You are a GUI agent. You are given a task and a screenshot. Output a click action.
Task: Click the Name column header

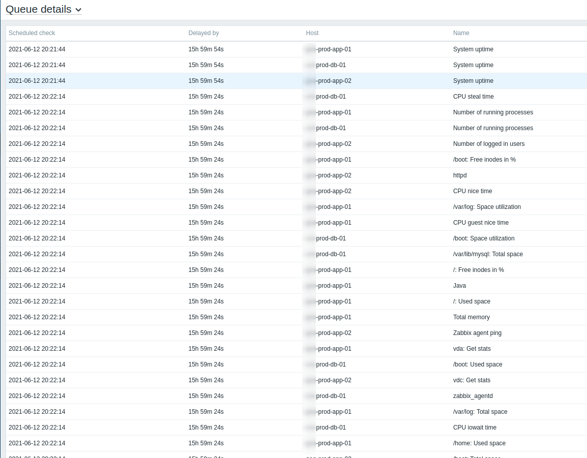pyautogui.click(x=461, y=33)
